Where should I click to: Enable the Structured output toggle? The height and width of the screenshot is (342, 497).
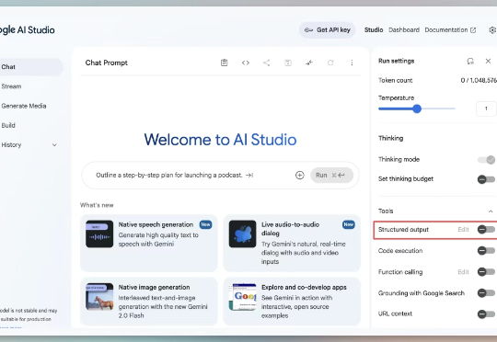coord(487,230)
